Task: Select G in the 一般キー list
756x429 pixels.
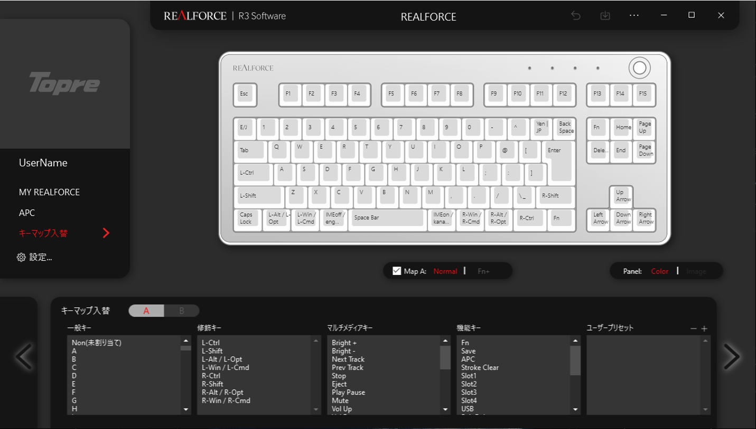Action: (x=74, y=401)
